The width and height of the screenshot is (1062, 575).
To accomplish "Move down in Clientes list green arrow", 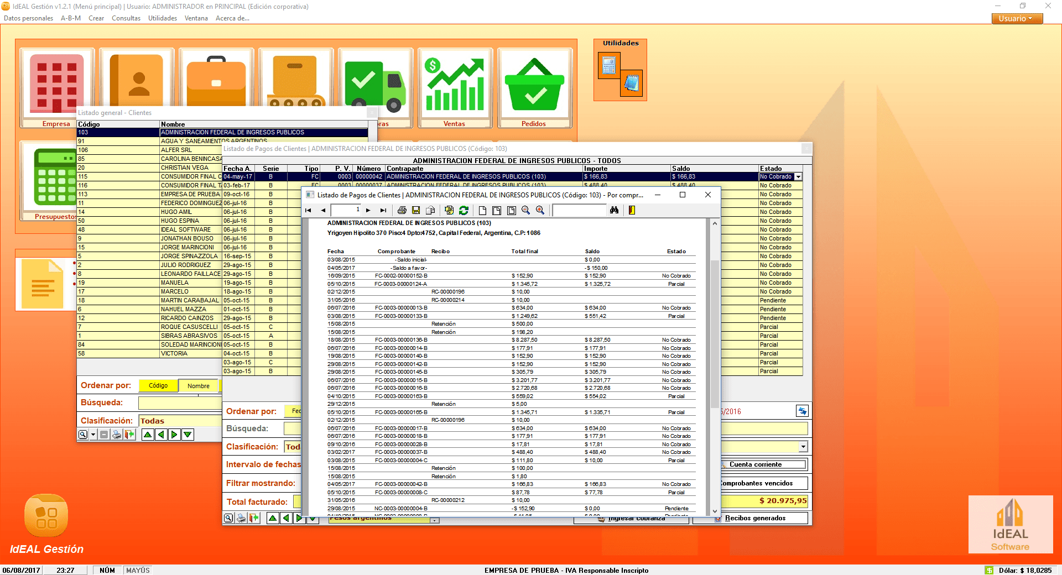I will point(188,435).
